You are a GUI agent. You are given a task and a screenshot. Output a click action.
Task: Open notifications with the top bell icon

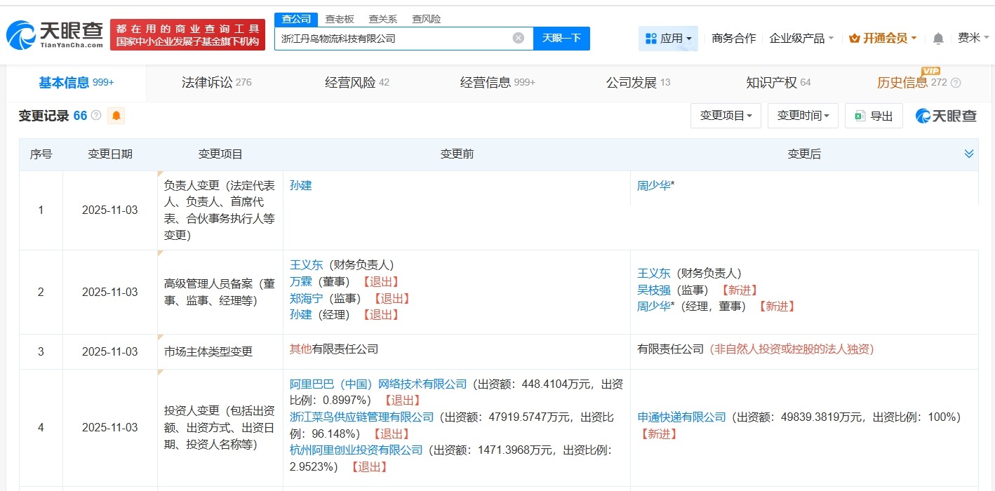coord(938,39)
